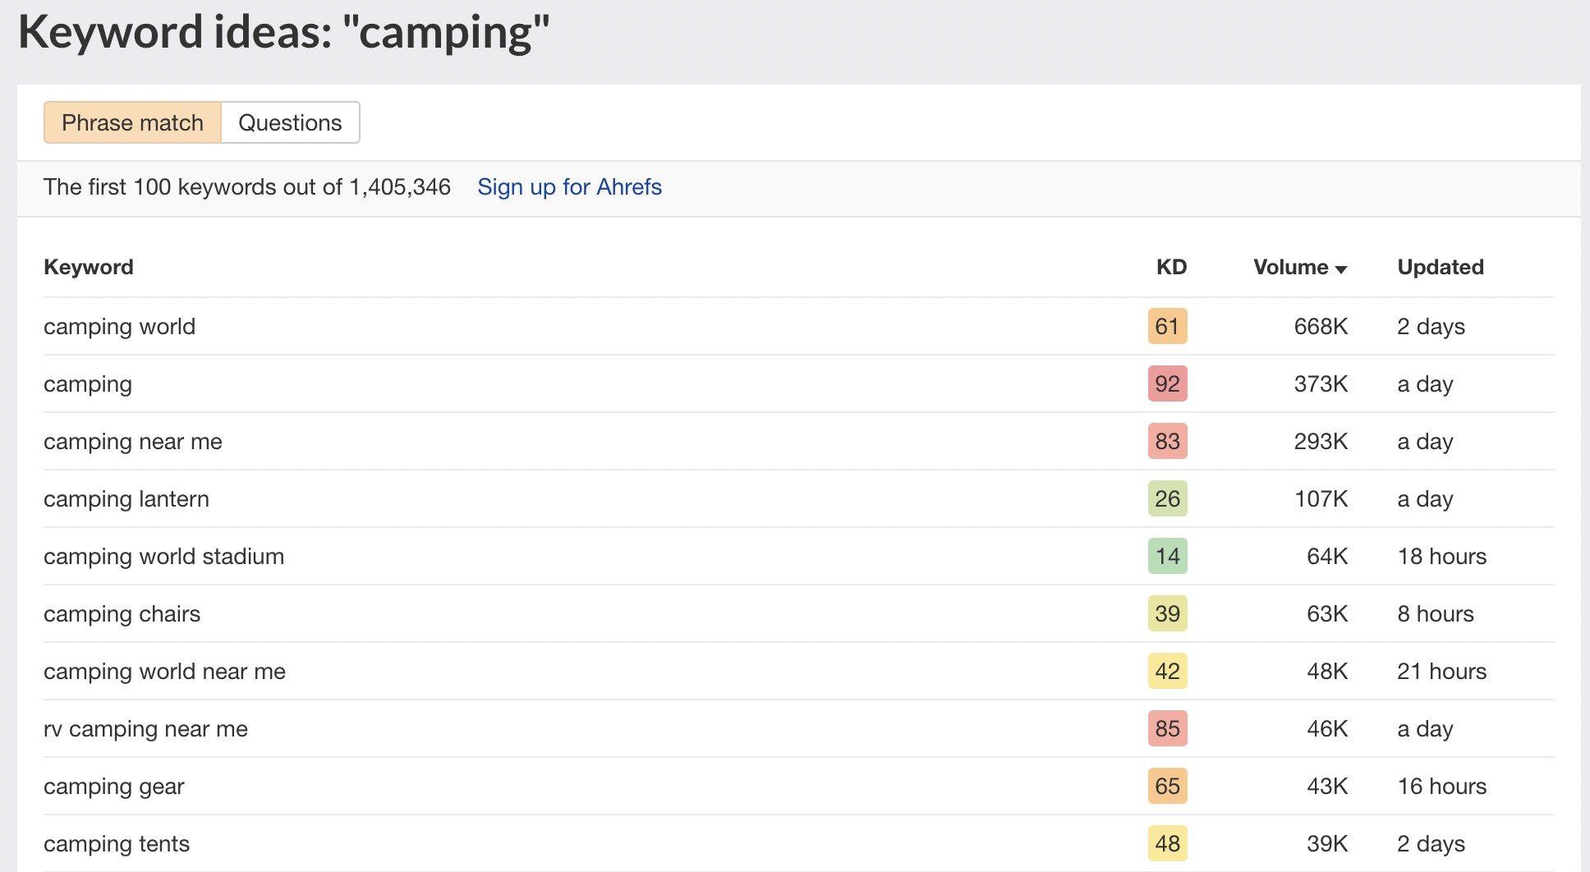This screenshot has width=1590, height=872.
Task: Open the "camping chairs" keyword row
Action: [x=122, y=614]
